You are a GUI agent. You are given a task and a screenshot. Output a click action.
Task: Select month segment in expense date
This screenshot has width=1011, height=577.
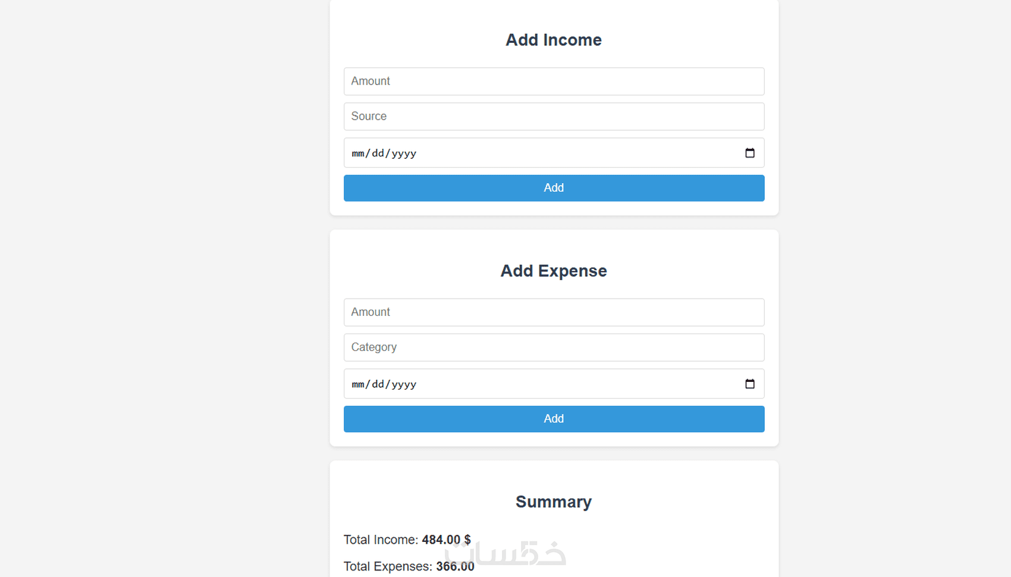coord(357,384)
